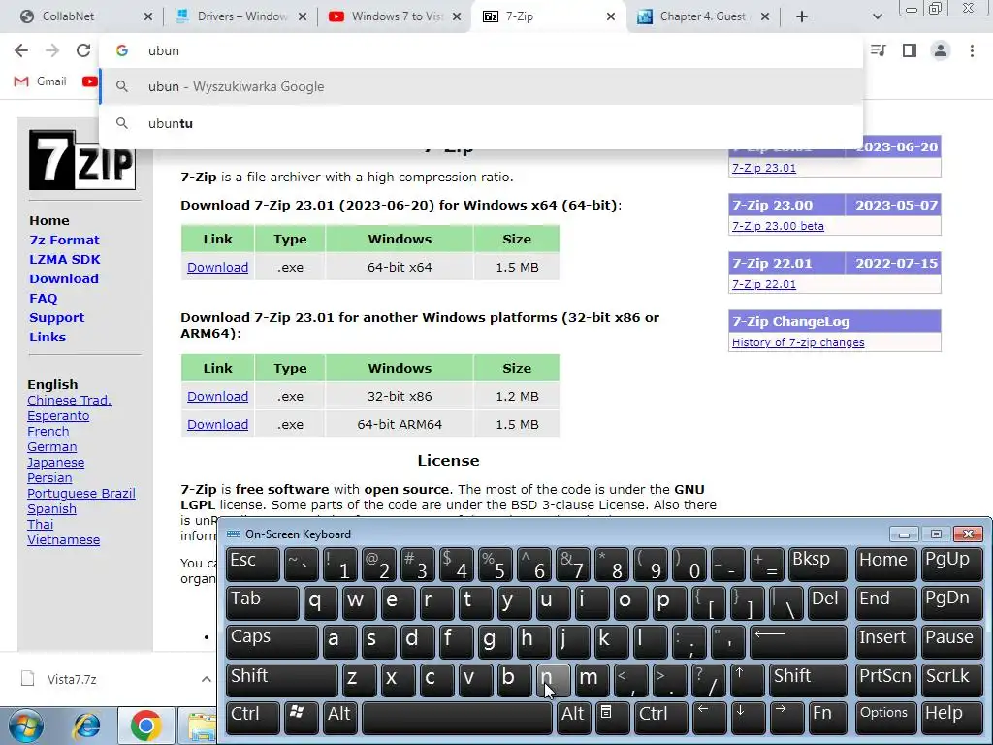The width and height of the screenshot is (993, 745).
Task: Open Options on the On-Screen Keyboard
Action: [x=885, y=718]
